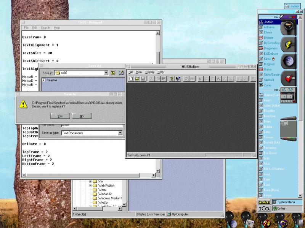The width and height of the screenshot is (305, 228).
Task: Click the Open folder icon in MUSHclient toolbar
Action: [137, 79]
